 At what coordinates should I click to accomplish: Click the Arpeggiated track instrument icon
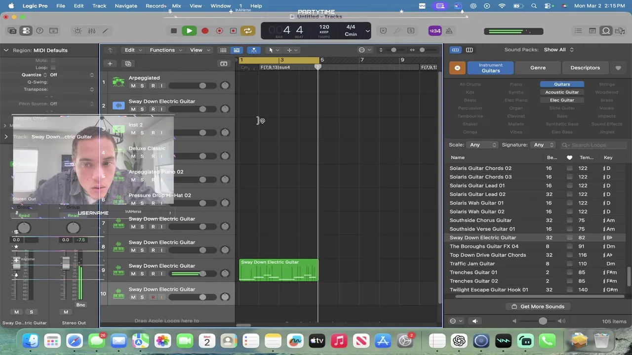point(118,82)
